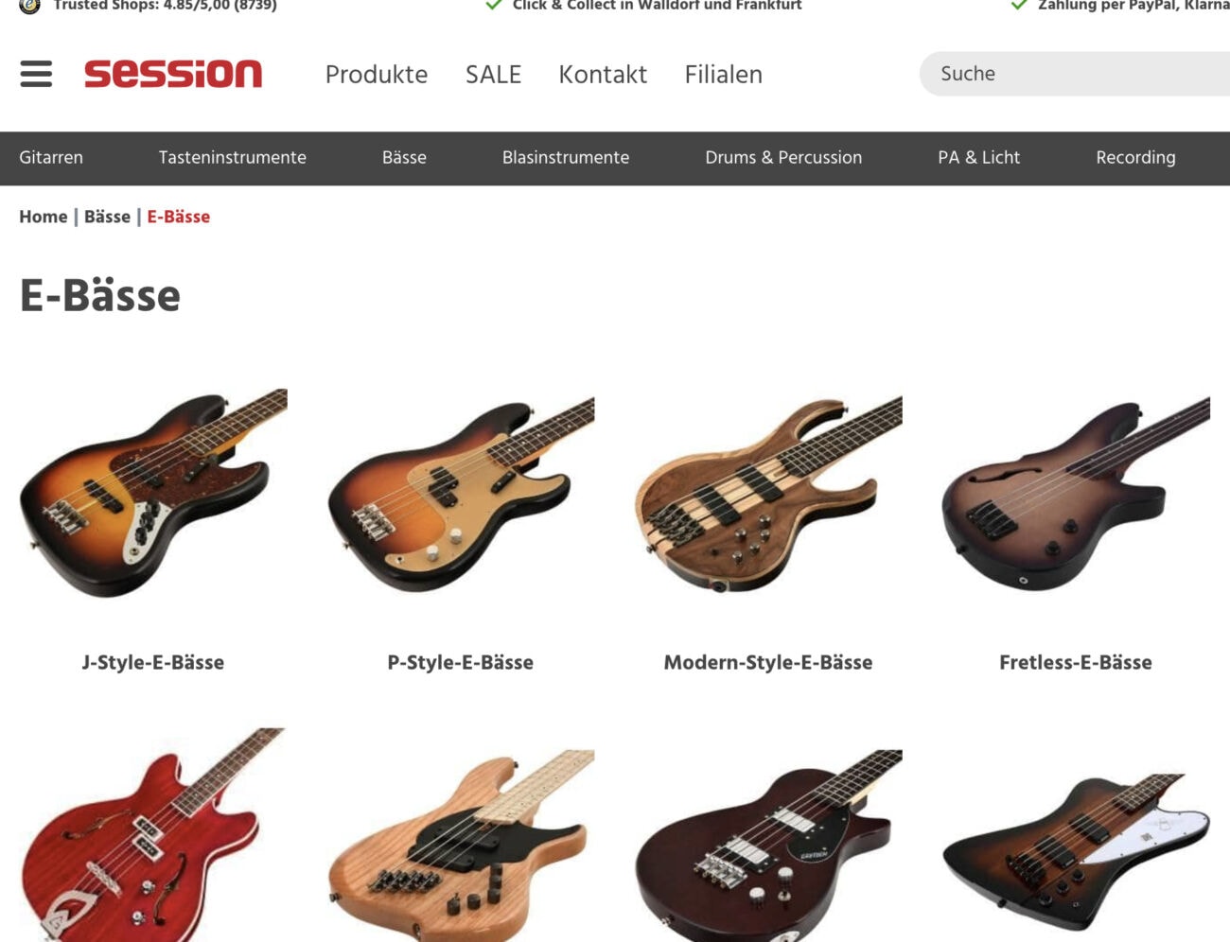Open the Produkte menu

tap(377, 74)
